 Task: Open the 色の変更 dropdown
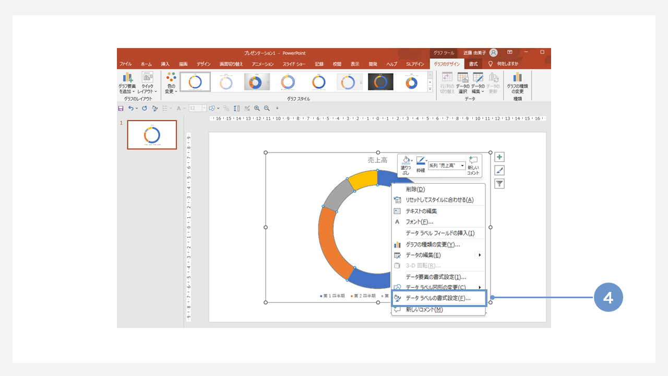[x=171, y=83]
